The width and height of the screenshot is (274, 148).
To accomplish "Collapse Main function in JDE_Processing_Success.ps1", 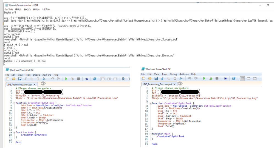I will click(151, 134).
